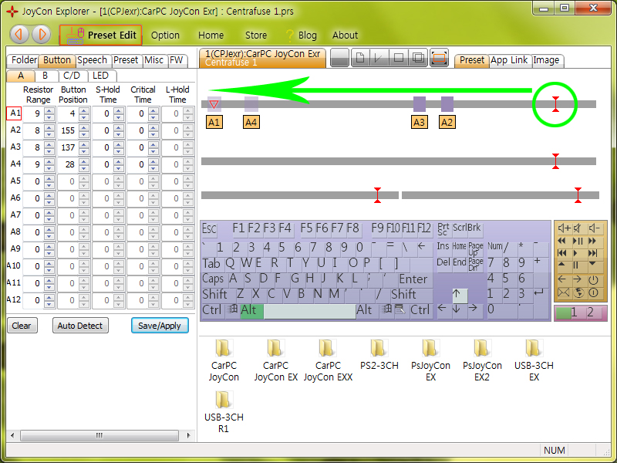Select the A2 button marker on the resistor bar
This screenshot has height=463, width=617.
[x=447, y=122]
